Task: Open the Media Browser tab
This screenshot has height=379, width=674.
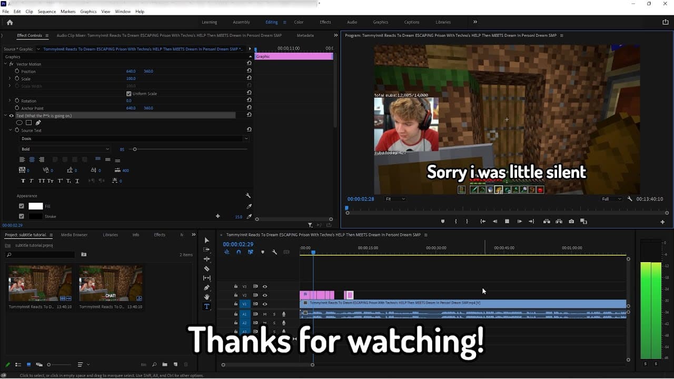Action: 74,235
